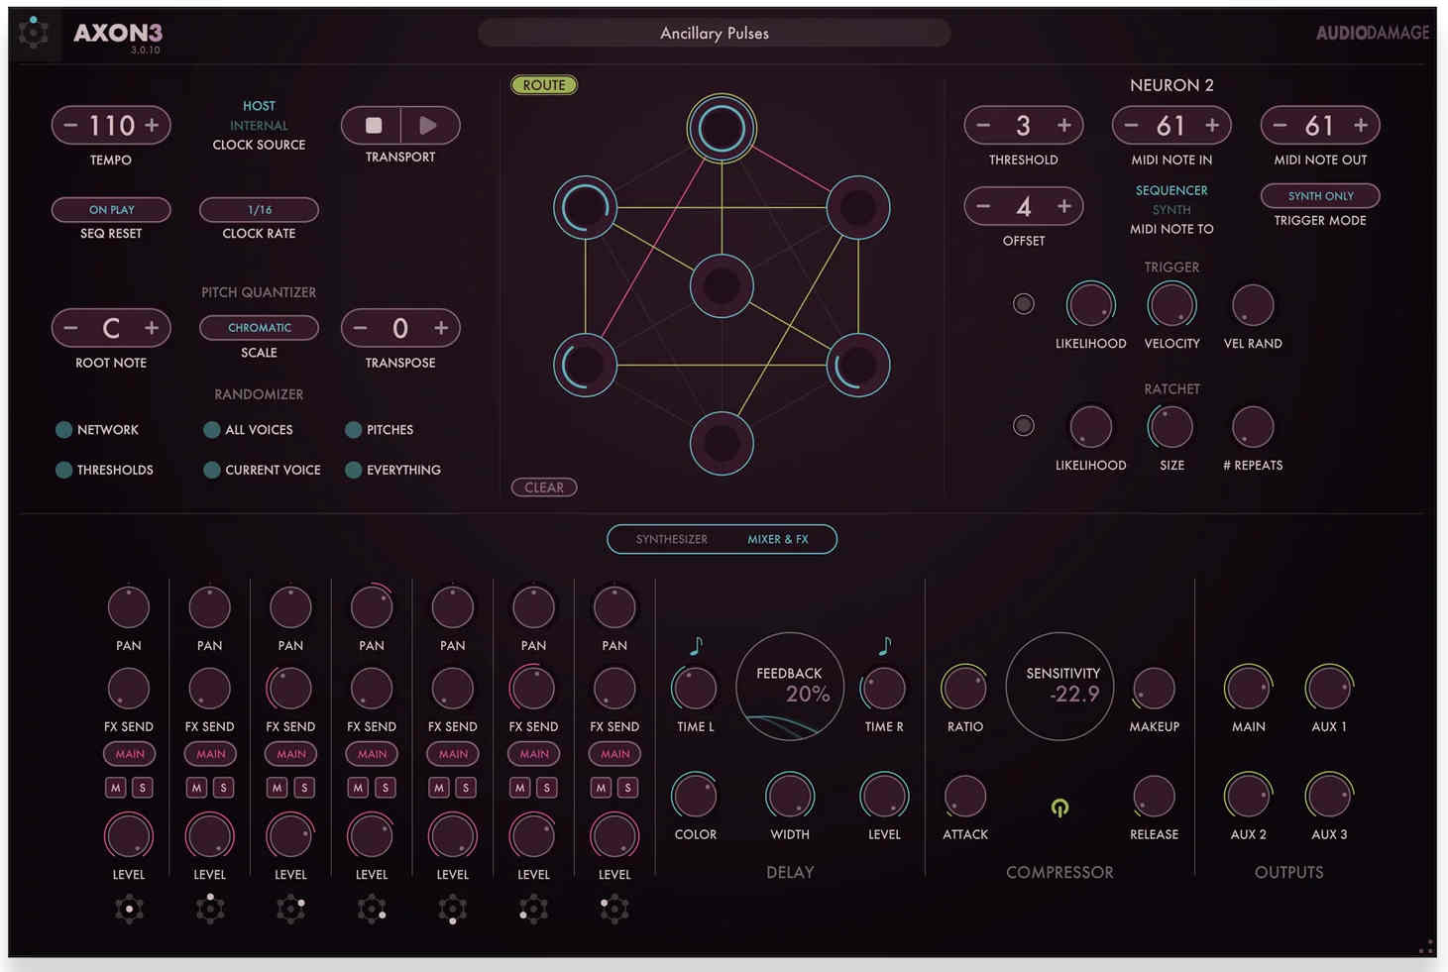Click the Time L note sync icon
1448x972 pixels.
696,646
